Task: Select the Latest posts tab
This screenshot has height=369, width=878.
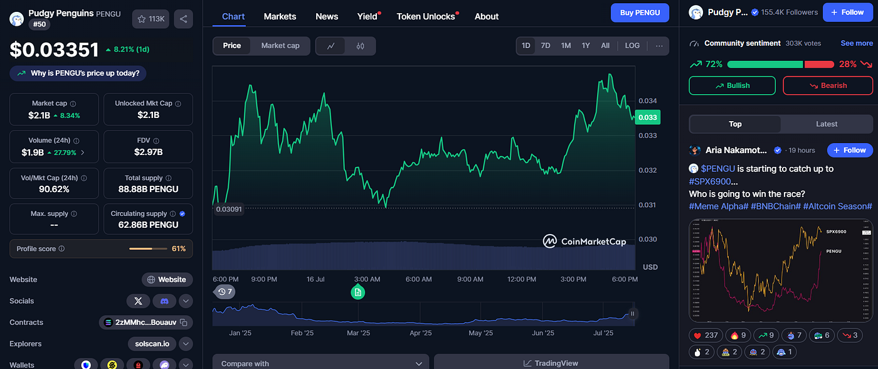Action: (x=827, y=124)
